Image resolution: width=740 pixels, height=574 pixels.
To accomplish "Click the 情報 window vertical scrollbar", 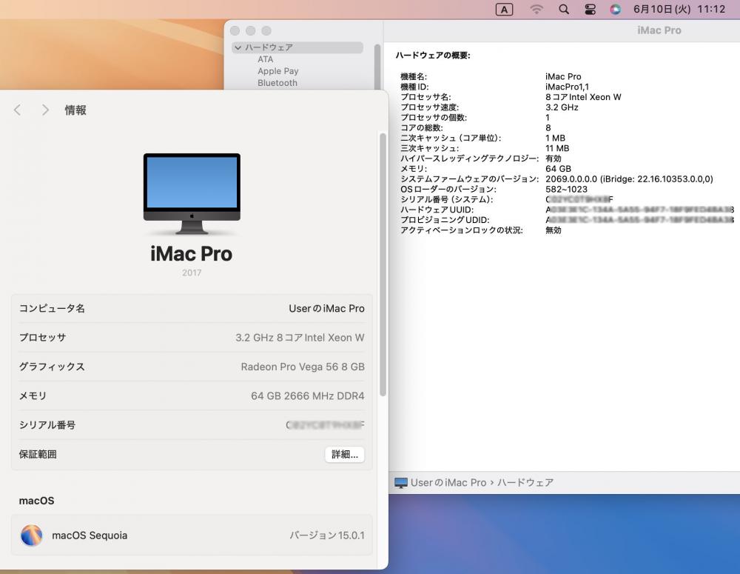I will (x=383, y=264).
